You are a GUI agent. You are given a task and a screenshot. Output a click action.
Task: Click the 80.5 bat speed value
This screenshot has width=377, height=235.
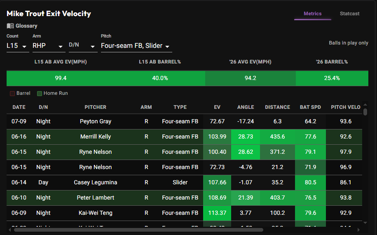310,182
